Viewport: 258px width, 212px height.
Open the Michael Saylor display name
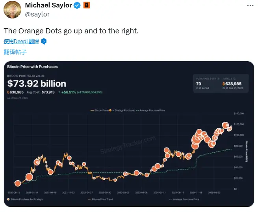49,5
